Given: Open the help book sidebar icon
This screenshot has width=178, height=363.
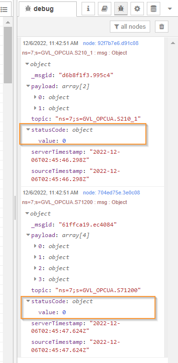Looking at the screenshot, I should (x=105, y=9).
